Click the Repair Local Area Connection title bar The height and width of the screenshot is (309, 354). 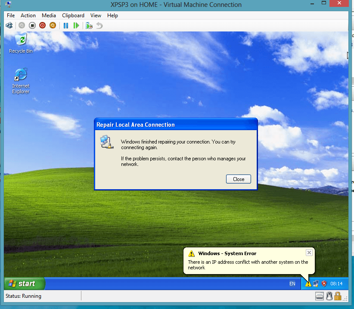176,125
